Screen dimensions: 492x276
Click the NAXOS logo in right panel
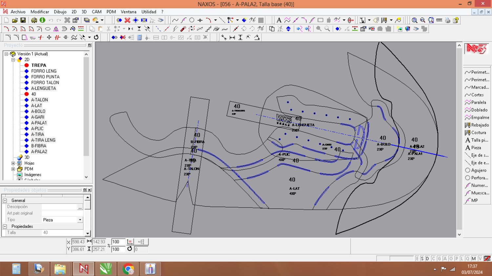(476, 49)
